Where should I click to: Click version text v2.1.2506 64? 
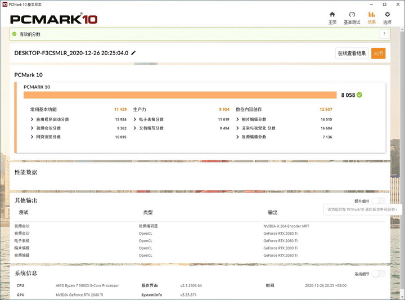coord(191,285)
